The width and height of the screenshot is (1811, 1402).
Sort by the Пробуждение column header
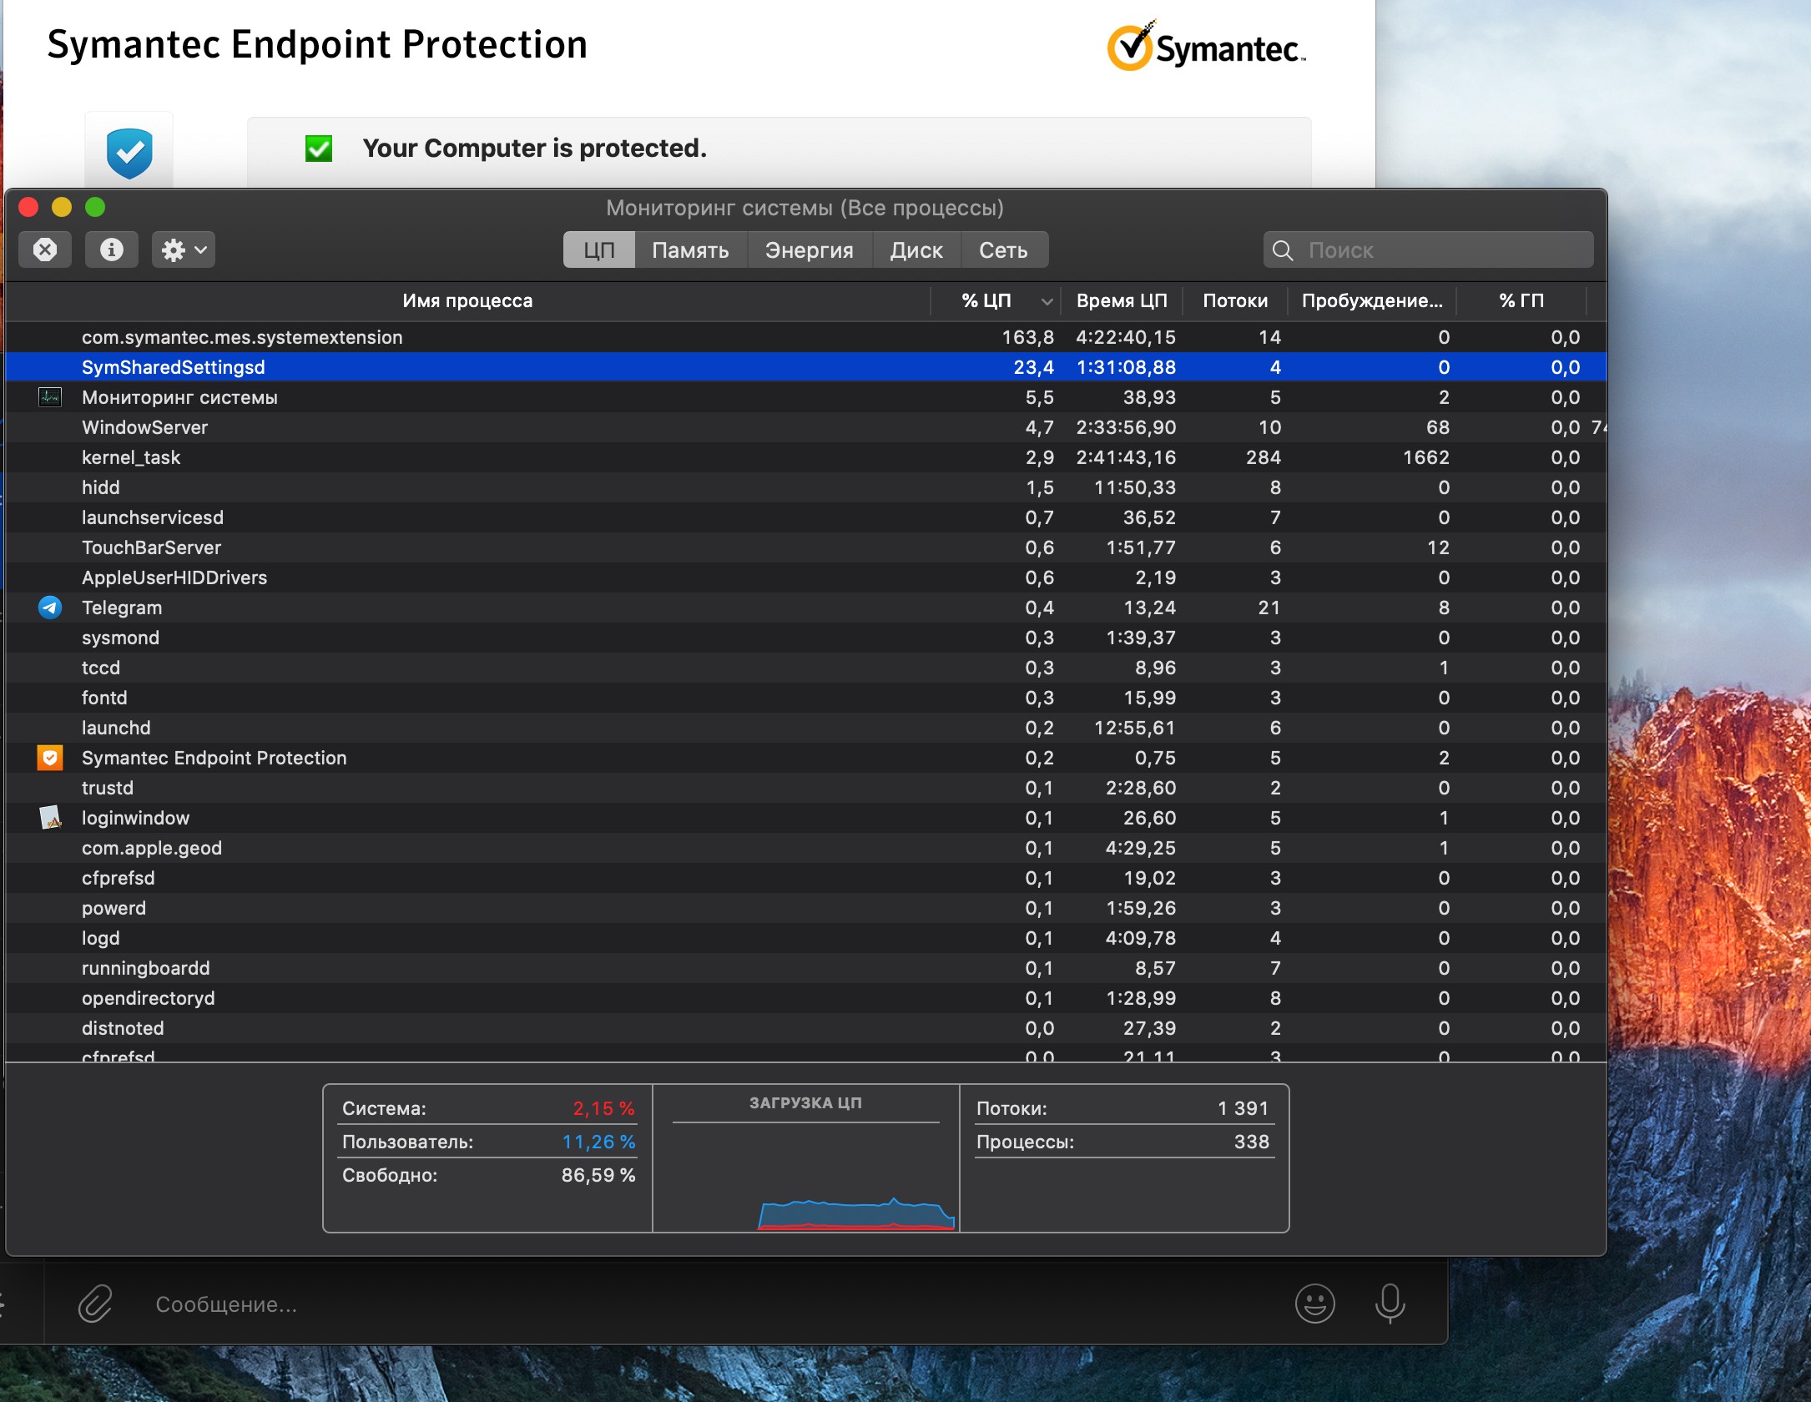pyautogui.click(x=1372, y=300)
